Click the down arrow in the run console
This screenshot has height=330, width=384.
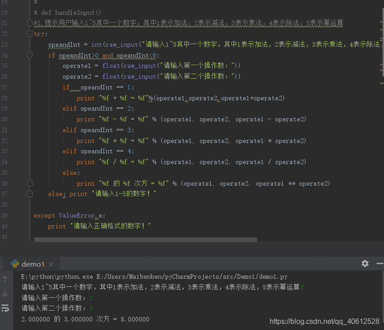tap(5, 294)
